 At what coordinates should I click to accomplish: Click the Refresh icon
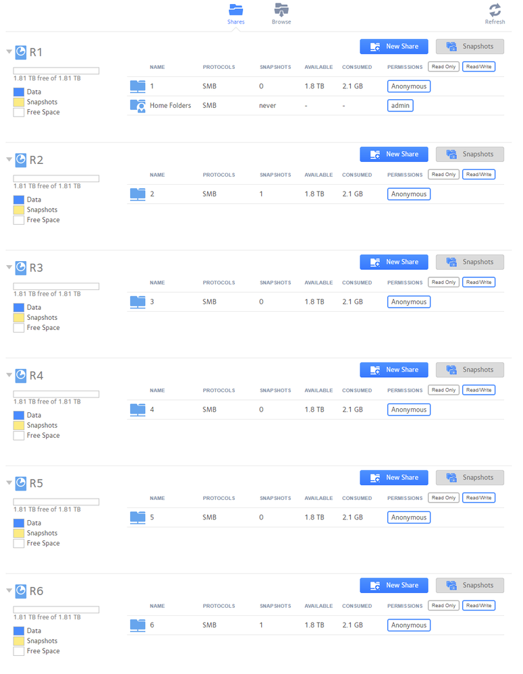[x=495, y=11]
